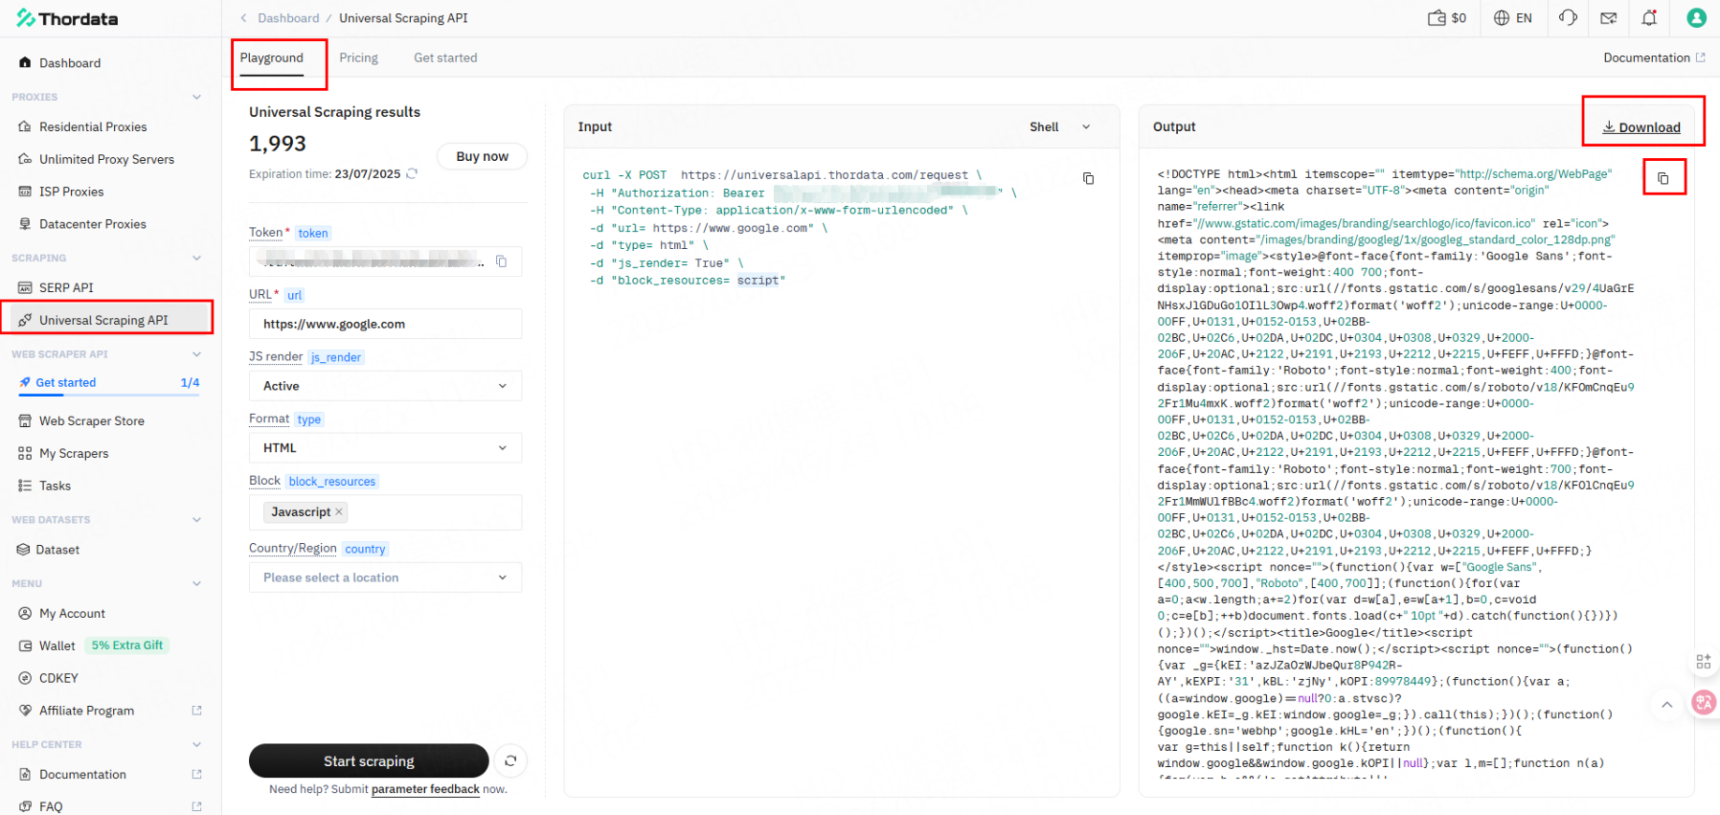Image resolution: width=1720 pixels, height=815 pixels.
Task: Open the mail messages icon
Action: pos(1609,18)
